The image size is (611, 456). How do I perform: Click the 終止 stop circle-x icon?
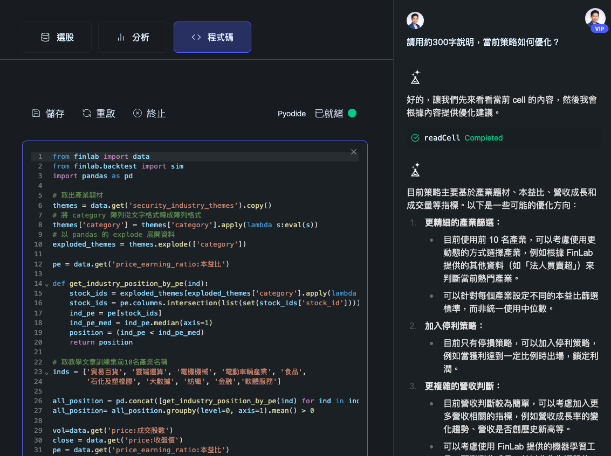pyautogui.click(x=138, y=113)
